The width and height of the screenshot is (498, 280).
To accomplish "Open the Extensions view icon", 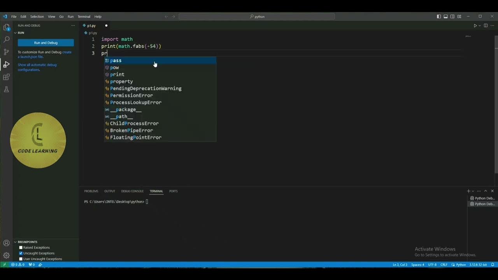I will (6, 77).
